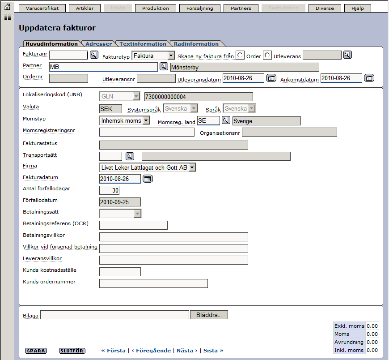Open calendar for Utleveransdatum
Image resolution: width=389 pixels, height=360 pixels.
[x=271, y=78]
